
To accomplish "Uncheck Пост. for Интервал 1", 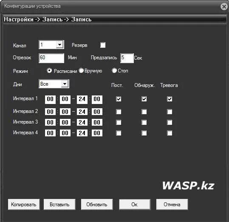I will pyautogui.click(x=119, y=99).
